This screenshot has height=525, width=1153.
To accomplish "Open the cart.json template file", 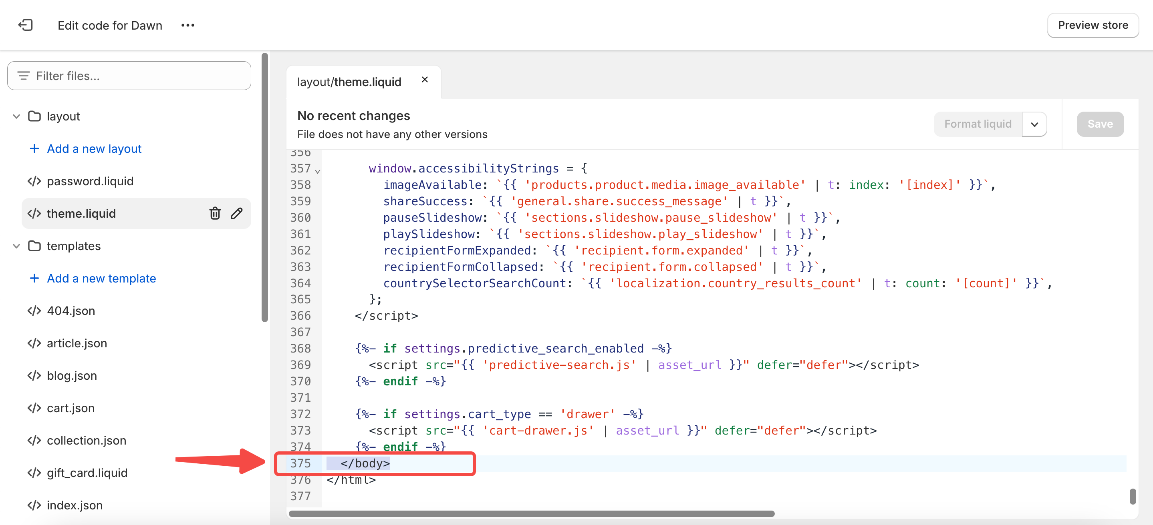I will pos(71,408).
